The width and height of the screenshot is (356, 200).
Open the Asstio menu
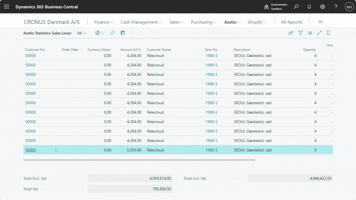[232, 22]
